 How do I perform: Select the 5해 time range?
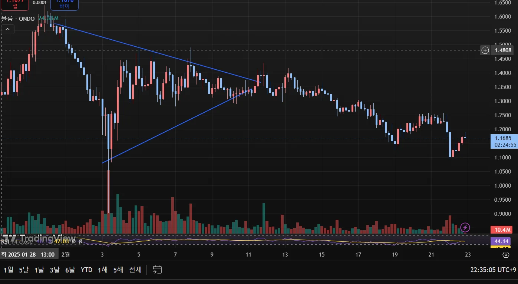tap(118, 270)
